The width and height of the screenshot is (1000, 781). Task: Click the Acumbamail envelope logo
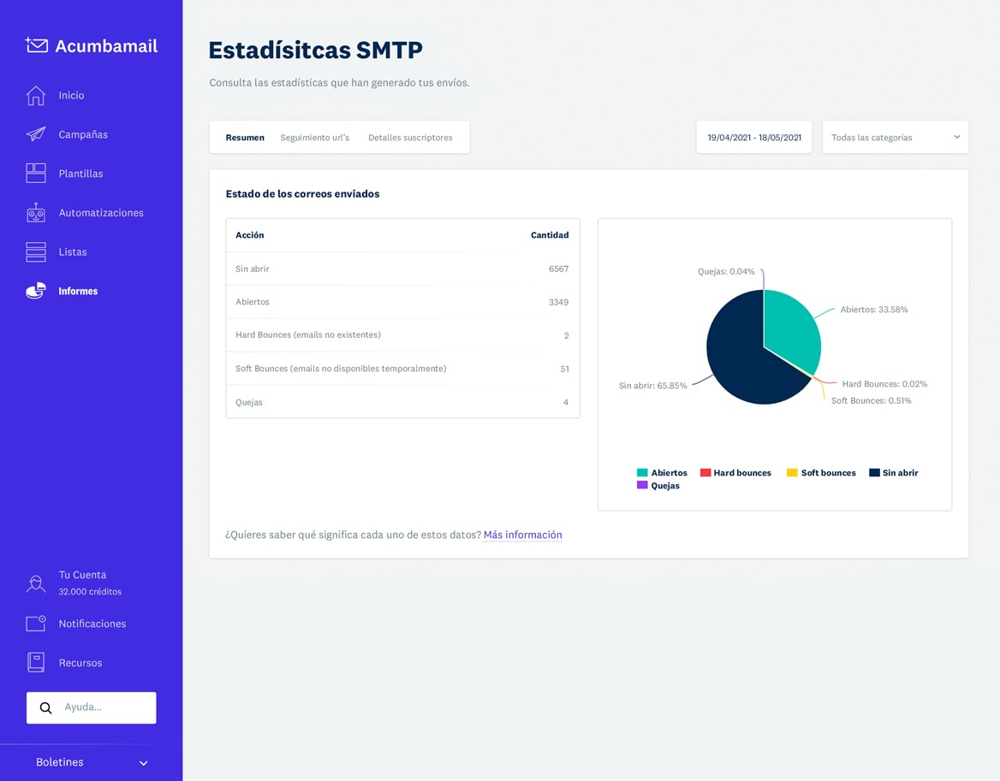click(34, 45)
